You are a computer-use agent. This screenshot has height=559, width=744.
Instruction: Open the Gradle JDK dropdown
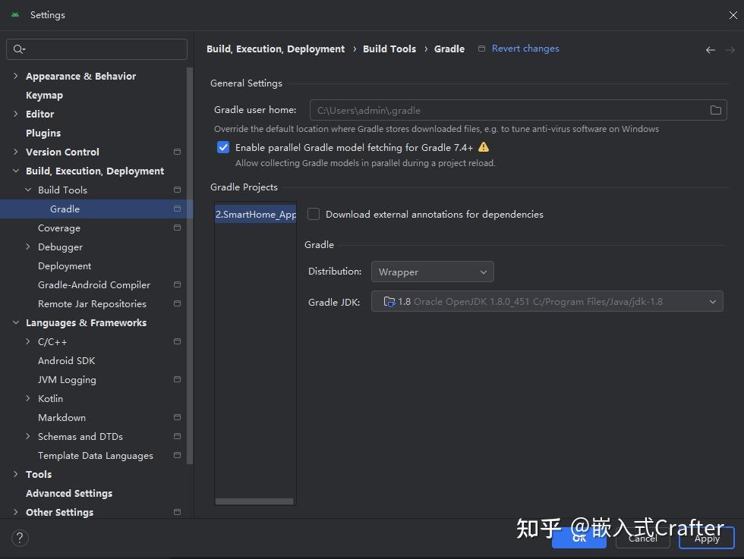click(712, 301)
